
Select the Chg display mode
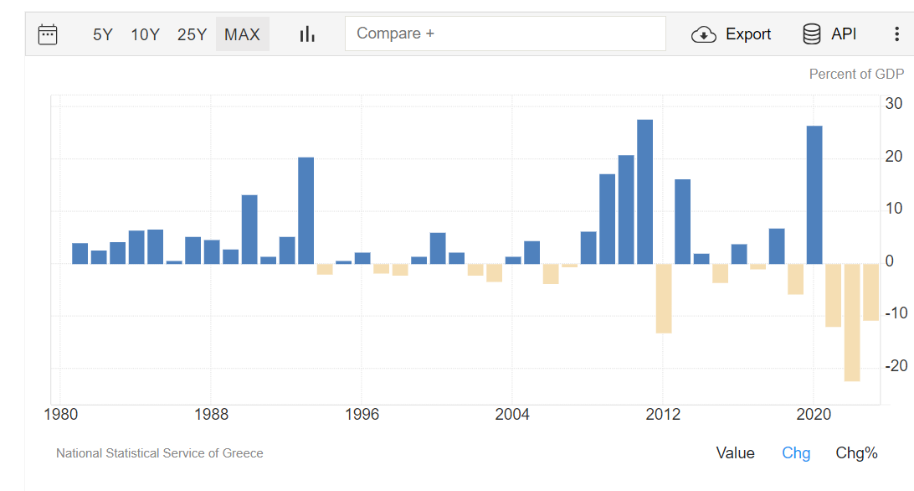(x=796, y=453)
